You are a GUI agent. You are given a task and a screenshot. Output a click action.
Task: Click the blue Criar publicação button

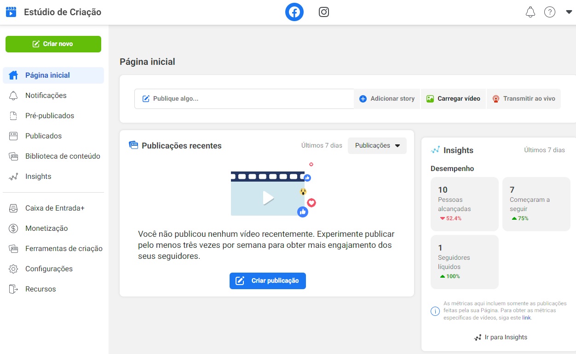(x=268, y=281)
